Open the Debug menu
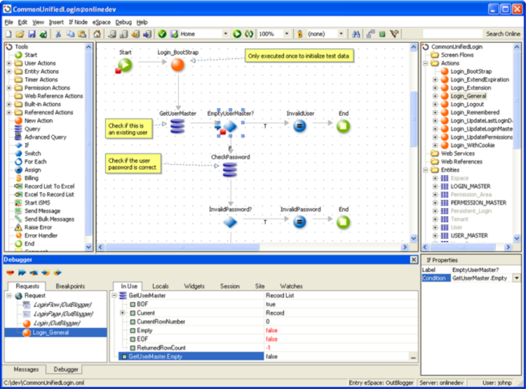Viewport: 526px width, 389px height. pyautogui.click(x=123, y=22)
